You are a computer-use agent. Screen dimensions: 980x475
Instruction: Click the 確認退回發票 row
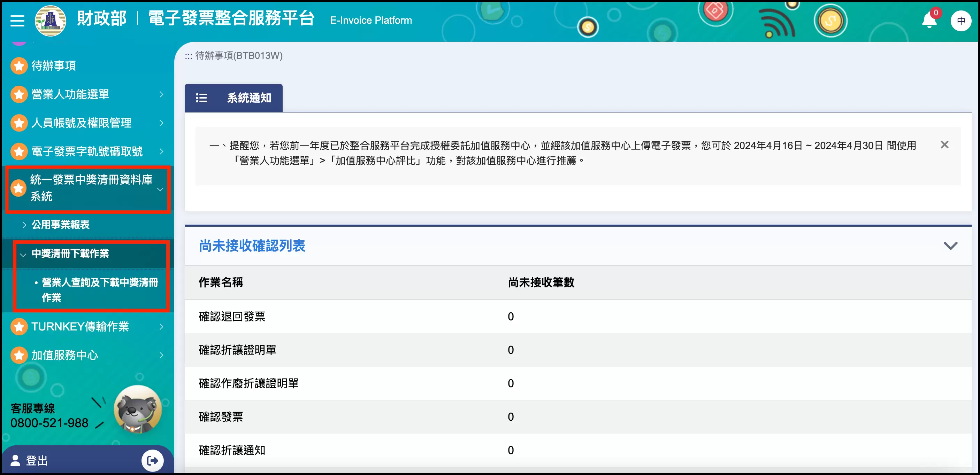578,317
